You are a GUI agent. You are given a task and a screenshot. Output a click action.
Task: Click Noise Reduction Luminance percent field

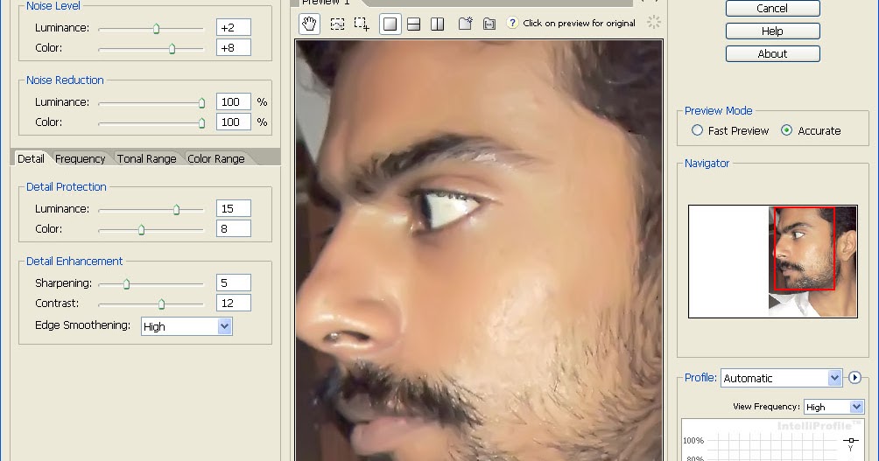[233, 102]
